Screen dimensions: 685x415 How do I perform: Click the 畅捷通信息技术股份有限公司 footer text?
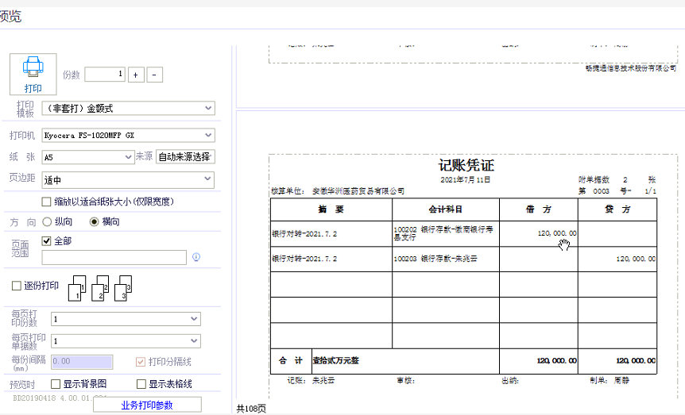[x=631, y=68]
